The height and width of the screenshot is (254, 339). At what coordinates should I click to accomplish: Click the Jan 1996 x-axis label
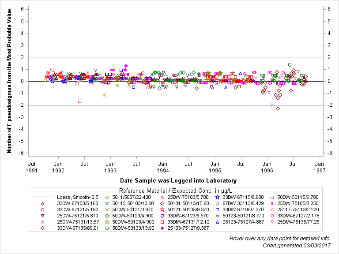click(x=267, y=167)
